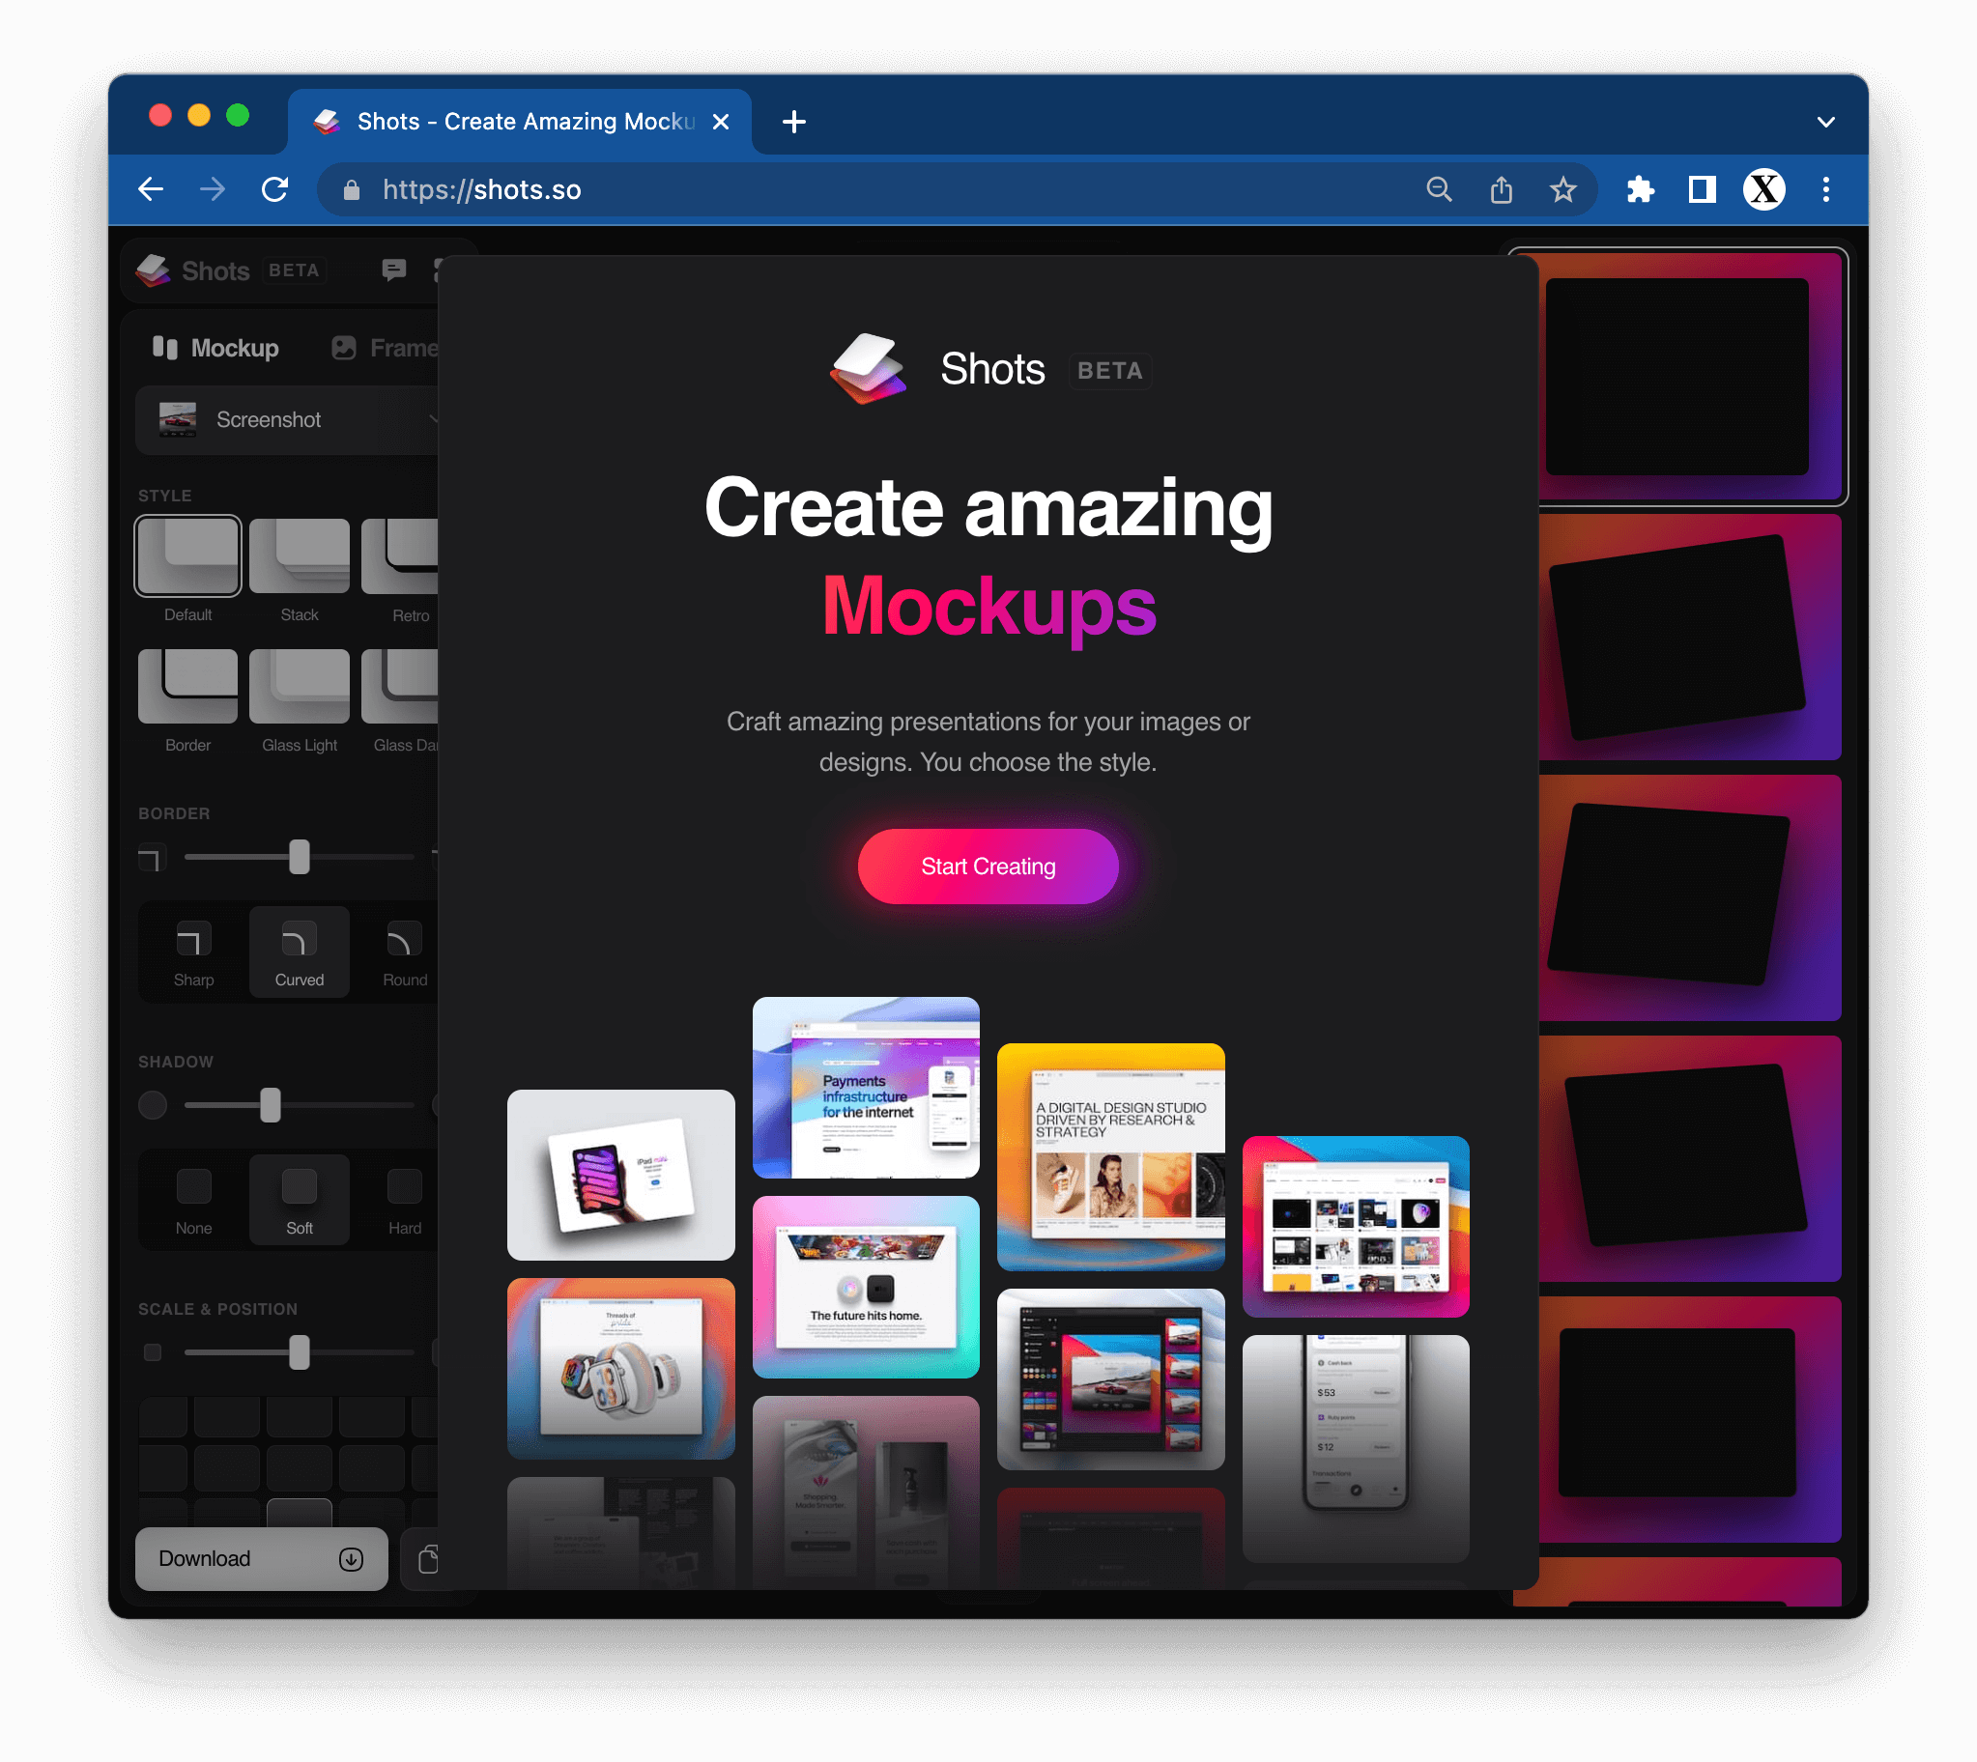Reload the shots.so page
Viewport: 1977px width, 1762px height.
coord(275,188)
